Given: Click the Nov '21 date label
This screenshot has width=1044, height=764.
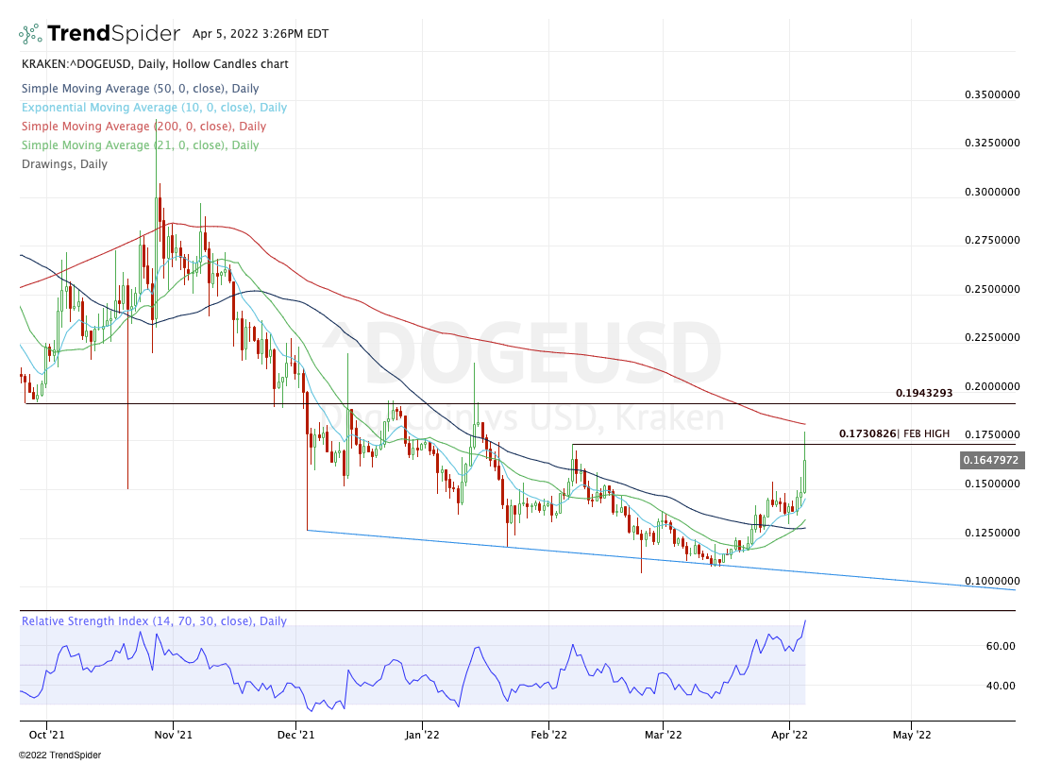Looking at the screenshot, I should tap(173, 735).
